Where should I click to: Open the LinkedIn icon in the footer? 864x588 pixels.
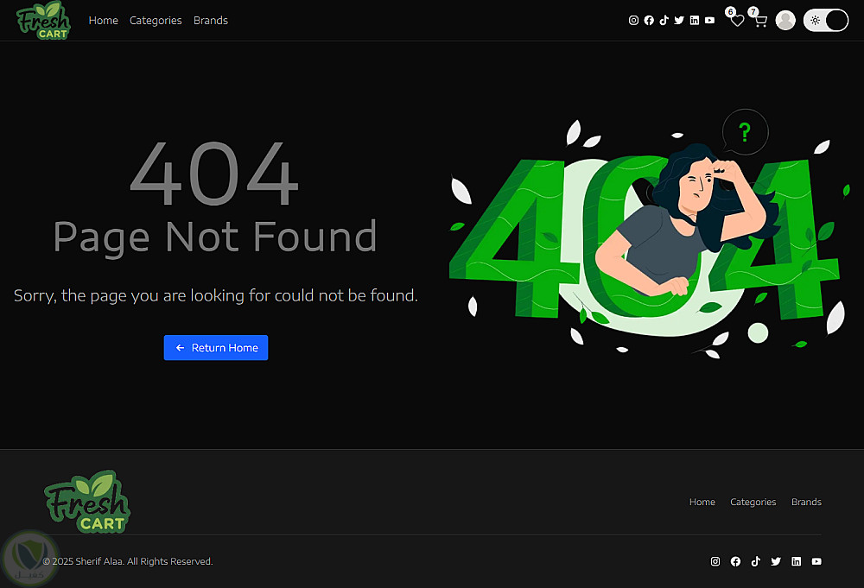pos(797,561)
